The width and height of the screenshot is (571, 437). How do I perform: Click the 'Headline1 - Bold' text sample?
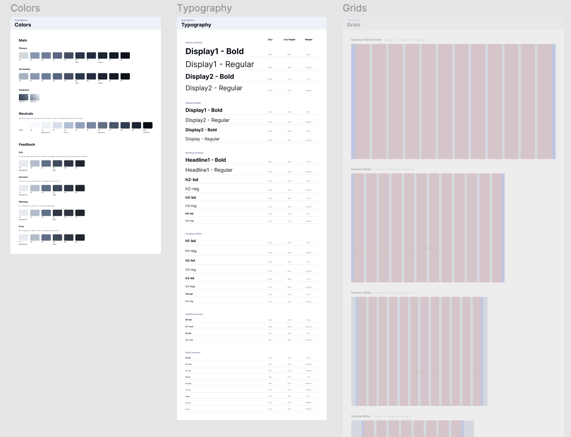click(205, 160)
